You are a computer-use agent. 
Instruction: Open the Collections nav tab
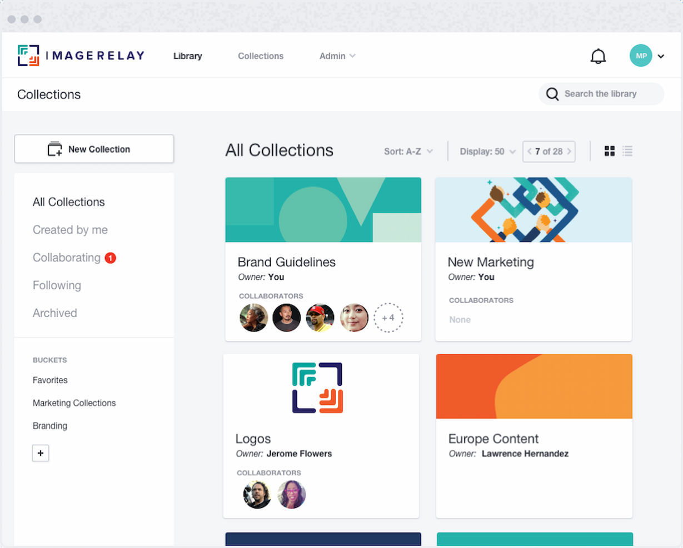(261, 56)
